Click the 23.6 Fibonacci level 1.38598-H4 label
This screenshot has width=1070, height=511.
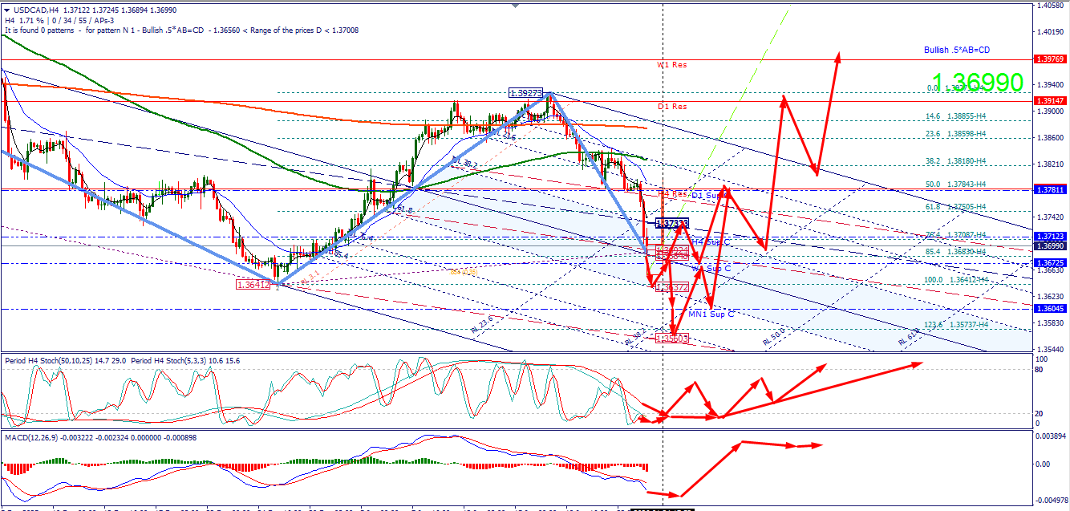(955, 134)
